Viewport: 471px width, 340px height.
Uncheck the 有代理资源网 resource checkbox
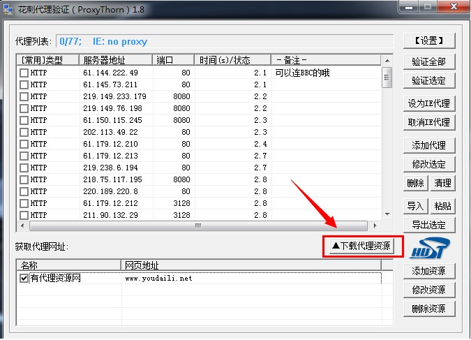tap(24, 279)
